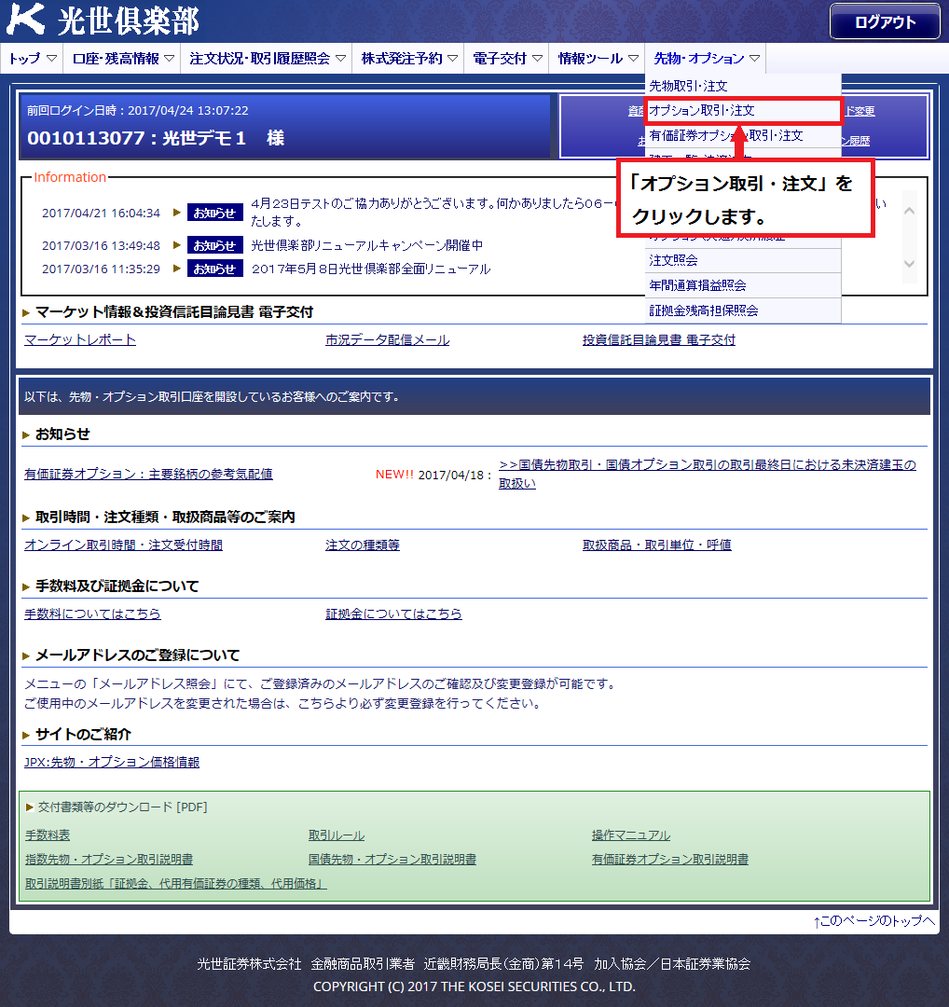Choose 有価証券オプション取引・注文 entry
Viewport: 949px width, 1007px height.
click(x=743, y=135)
